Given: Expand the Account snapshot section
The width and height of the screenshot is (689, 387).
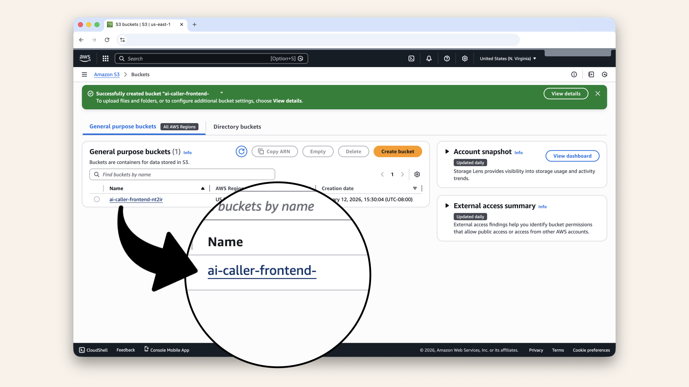Looking at the screenshot, I should (x=447, y=152).
